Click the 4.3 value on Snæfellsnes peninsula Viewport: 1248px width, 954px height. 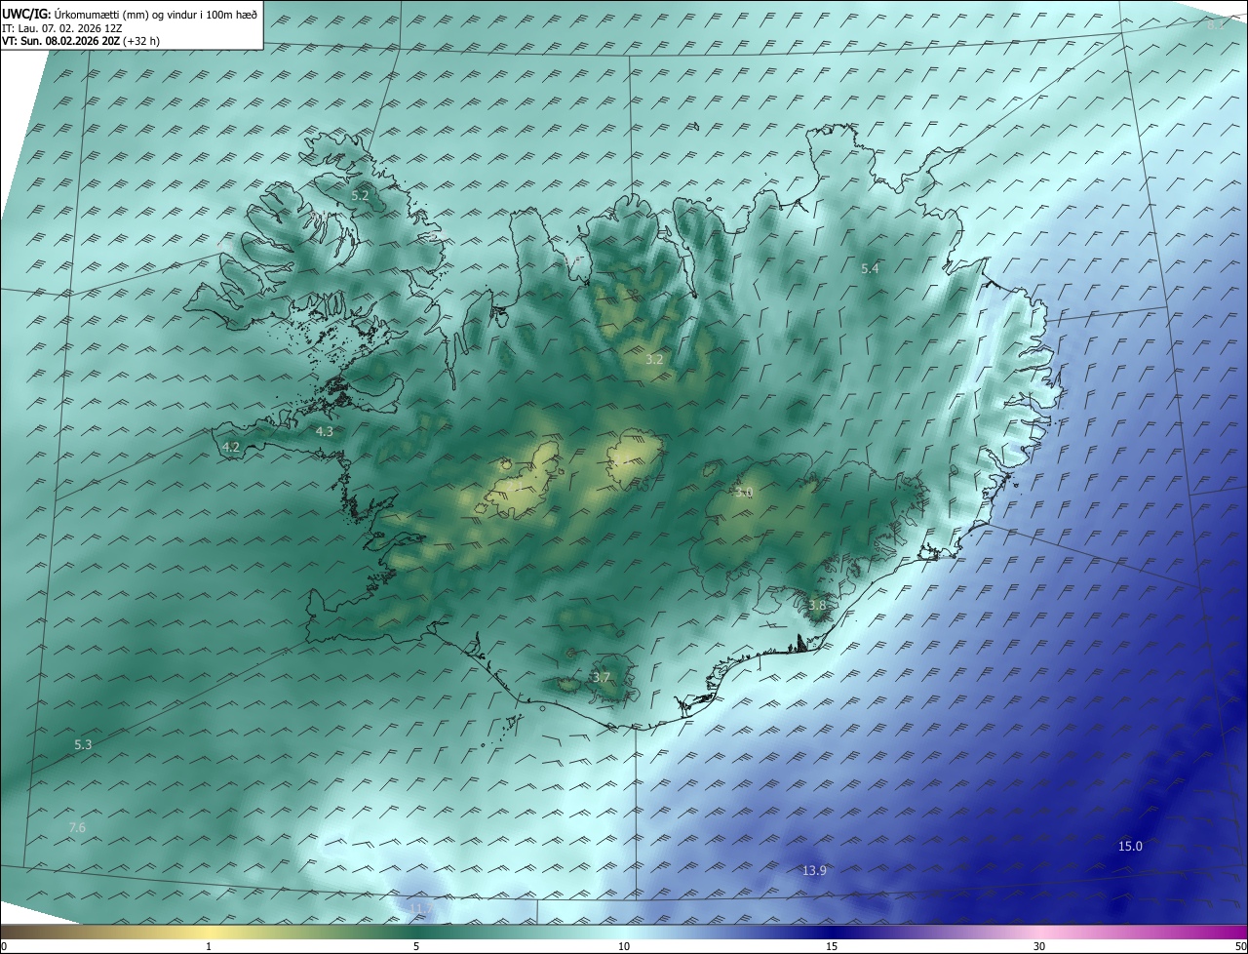coord(325,431)
